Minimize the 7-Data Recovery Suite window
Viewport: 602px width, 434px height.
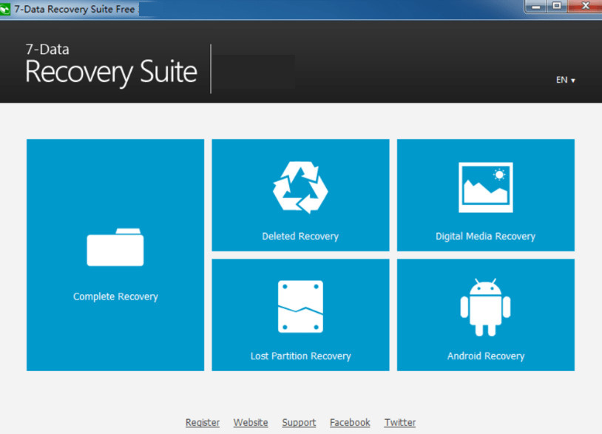click(x=536, y=7)
